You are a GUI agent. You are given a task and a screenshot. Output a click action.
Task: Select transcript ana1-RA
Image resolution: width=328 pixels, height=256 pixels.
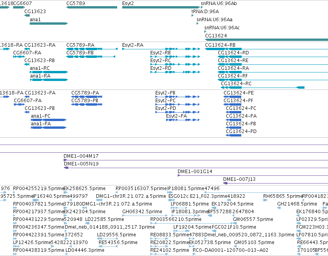[40, 76]
